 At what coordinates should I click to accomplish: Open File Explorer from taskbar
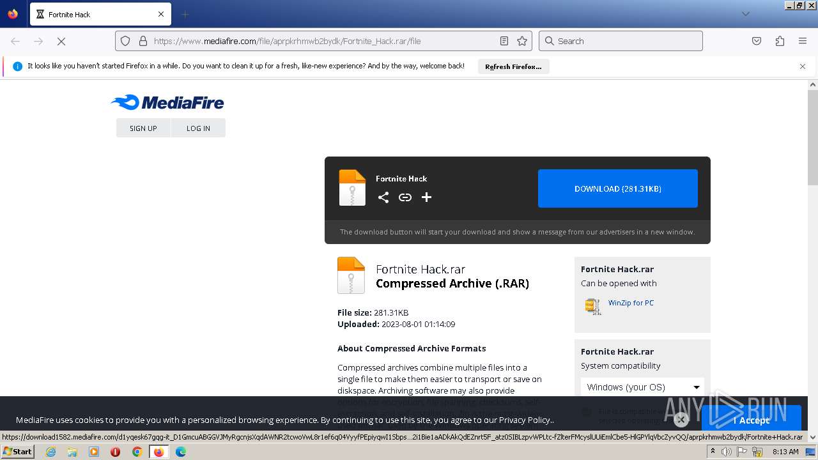[72, 452]
